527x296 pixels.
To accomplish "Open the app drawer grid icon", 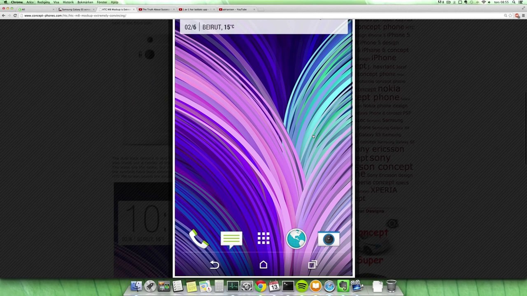I will point(263,238).
